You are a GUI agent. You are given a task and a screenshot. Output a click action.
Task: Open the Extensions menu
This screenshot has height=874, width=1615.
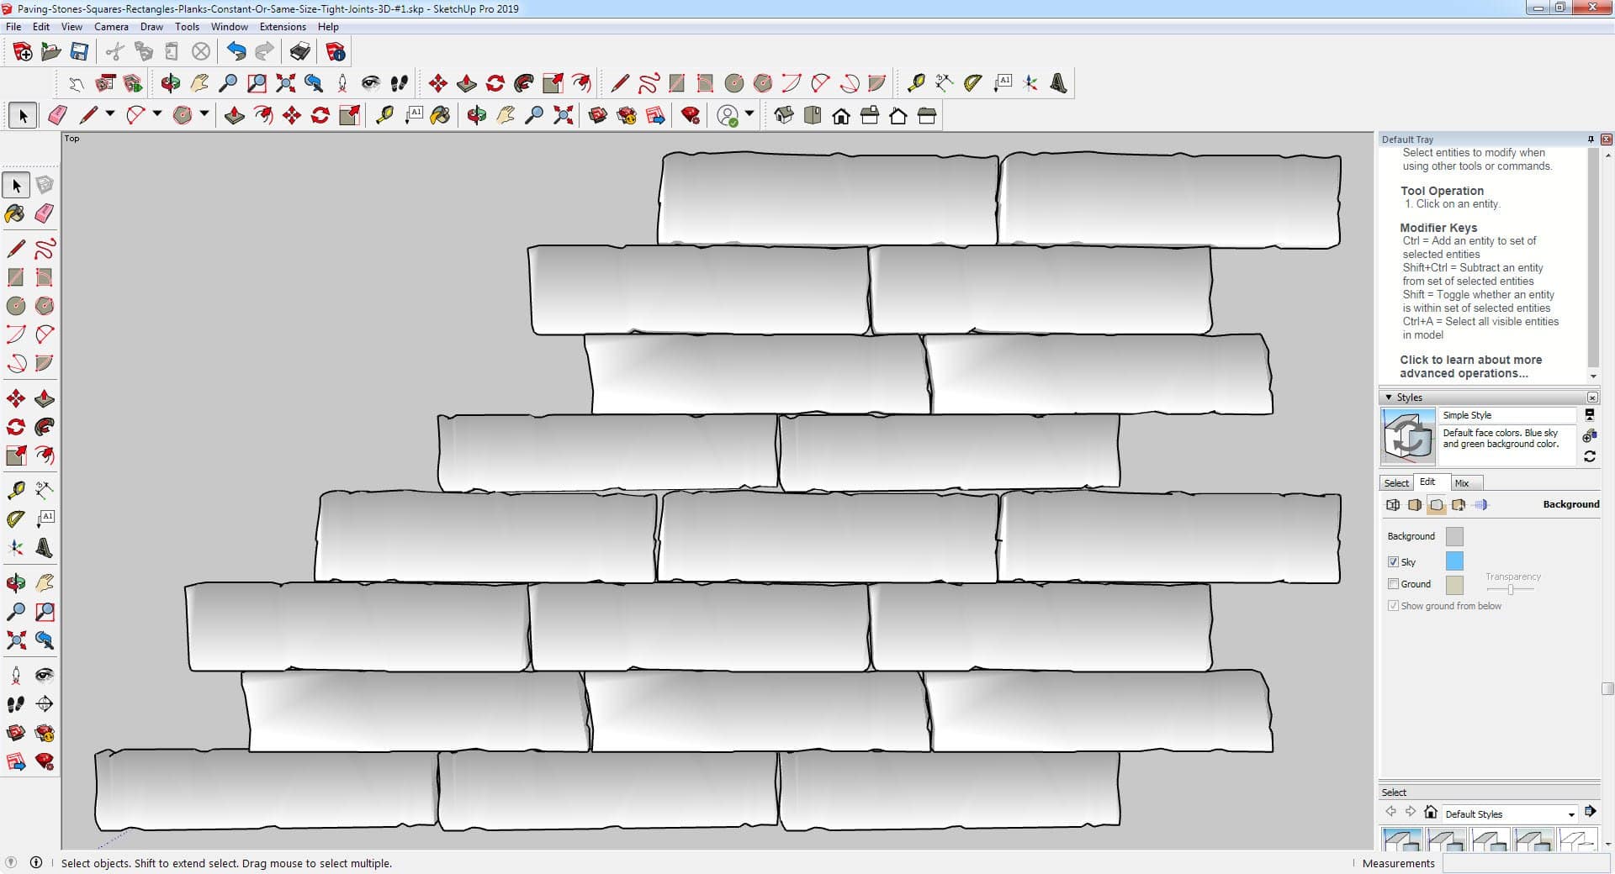pos(283,27)
